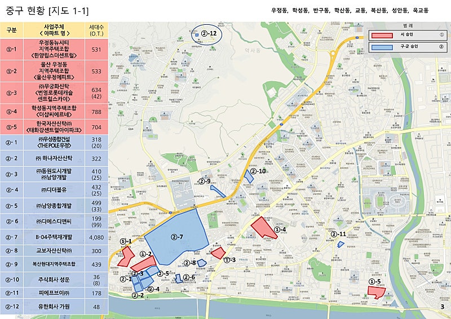Select the 울산 우정동 지역주택조합 table cell
The width and height of the screenshot is (451, 319).
click(54, 71)
